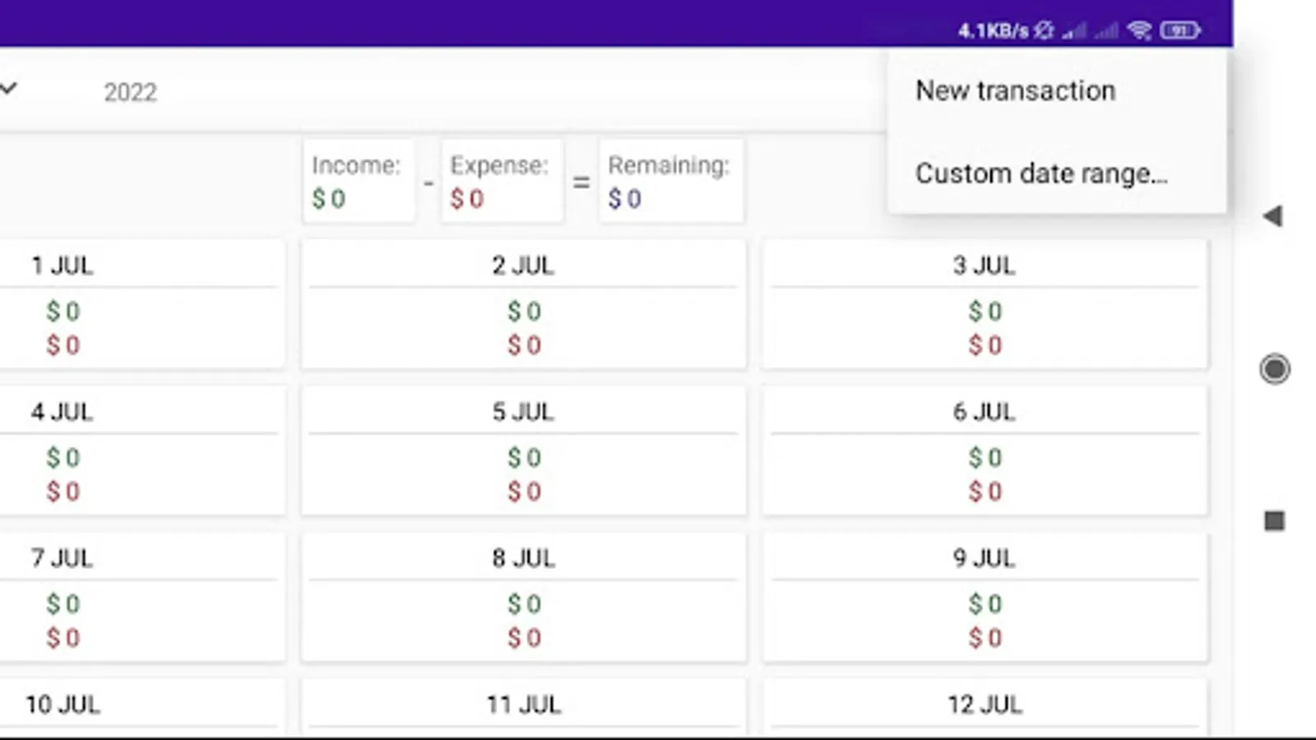Select New transaction from the menu
The width and height of the screenshot is (1316, 740).
[x=1016, y=90]
